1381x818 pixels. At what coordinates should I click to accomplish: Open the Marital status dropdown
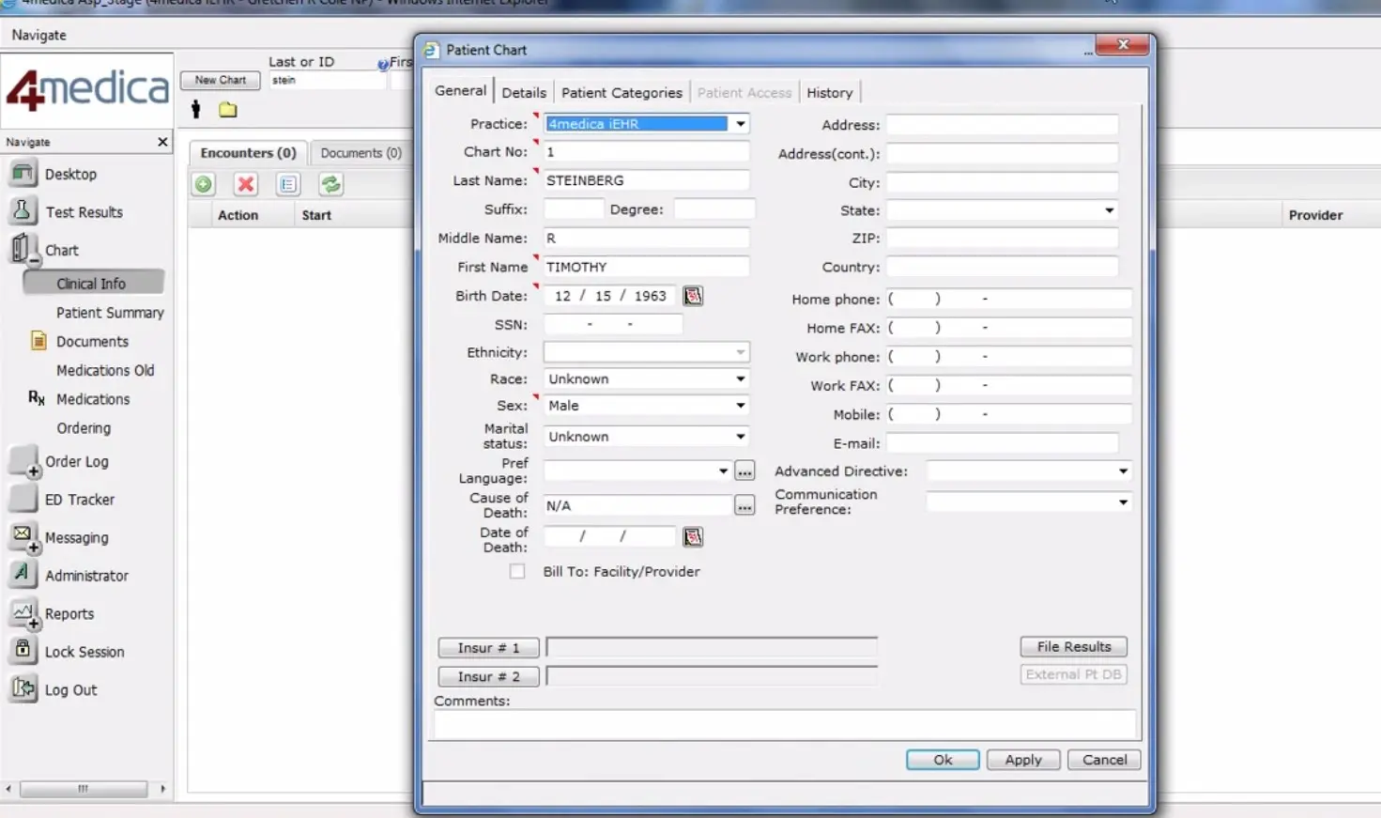pos(740,437)
